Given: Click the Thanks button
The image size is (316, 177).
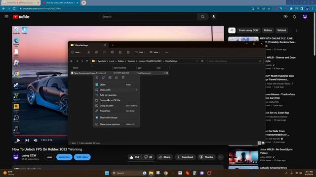Looking at the screenshot, I should [x=206, y=157].
